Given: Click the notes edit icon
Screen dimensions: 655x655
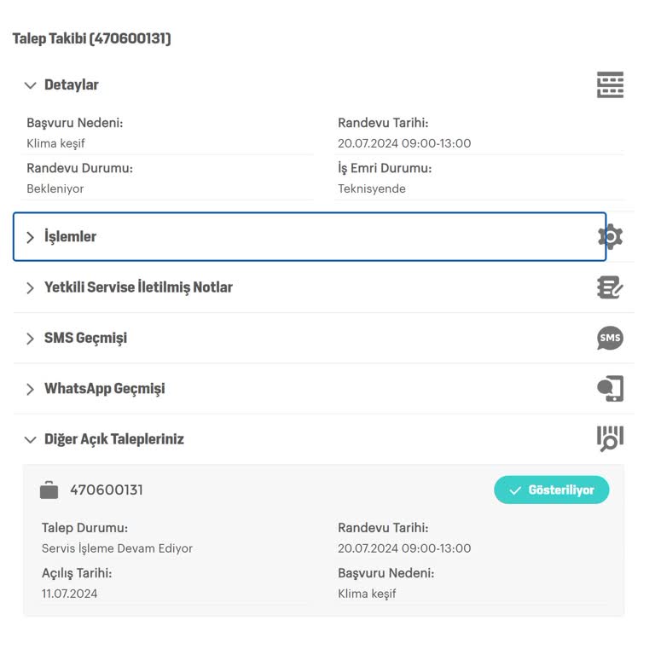Looking at the screenshot, I should coord(610,287).
